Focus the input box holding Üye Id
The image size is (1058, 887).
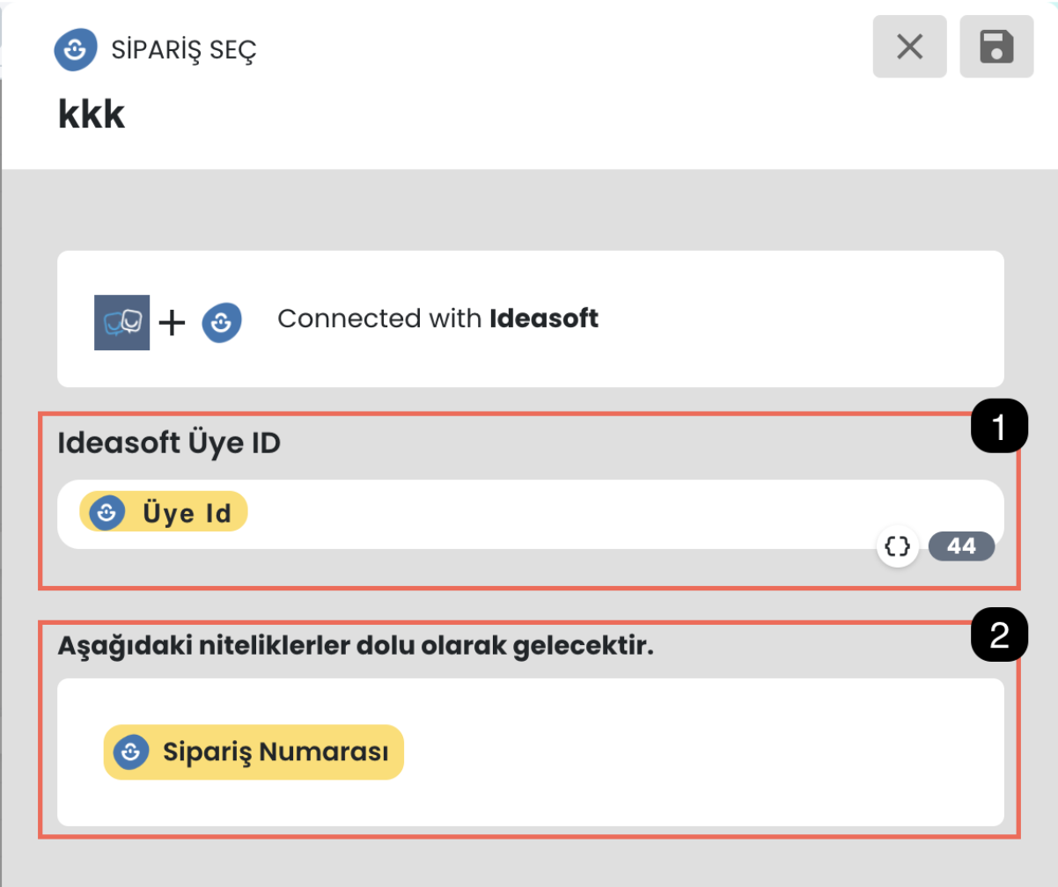click(530, 514)
